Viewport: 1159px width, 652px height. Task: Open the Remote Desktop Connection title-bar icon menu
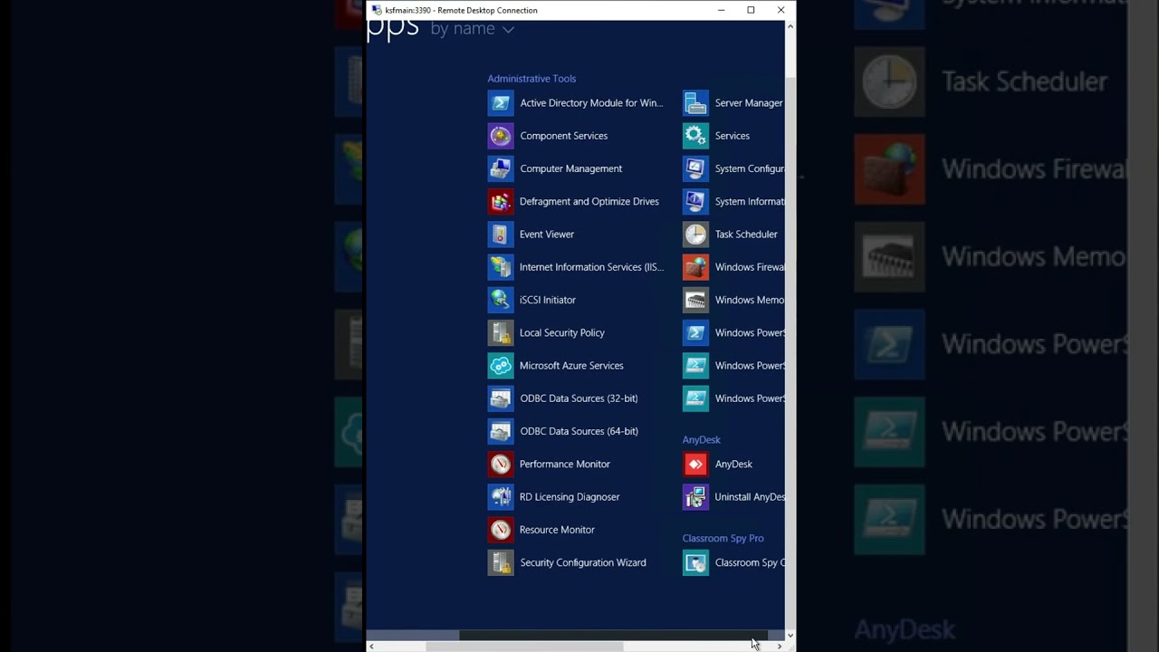(377, 10)
